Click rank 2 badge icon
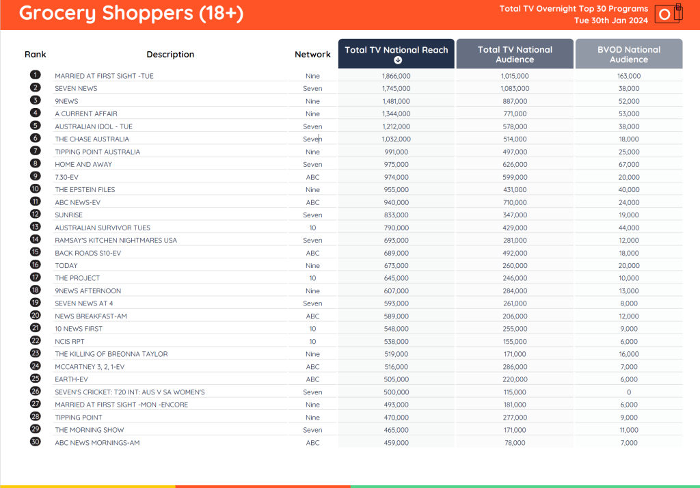This screenshot has height=488, width=700. tap(36, 87)
